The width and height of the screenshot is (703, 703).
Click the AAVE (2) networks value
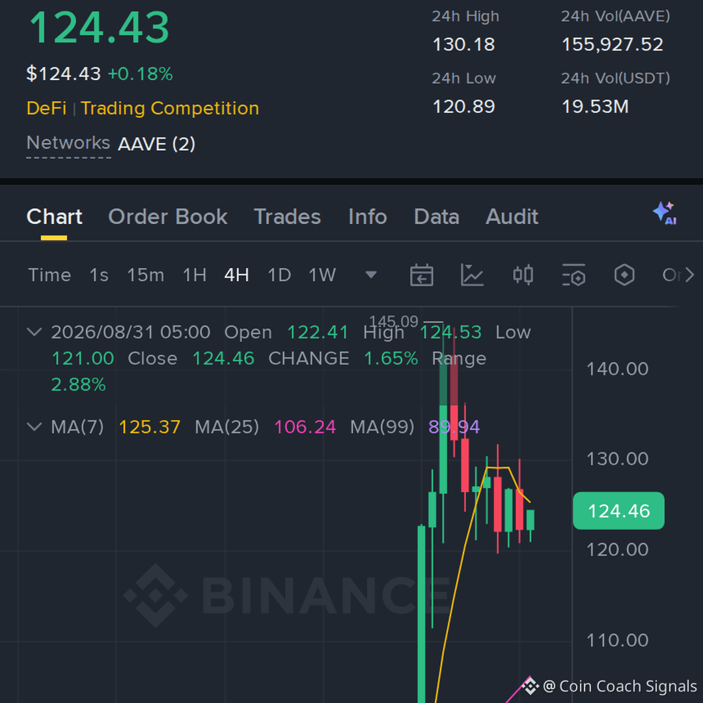pos(156,145)
